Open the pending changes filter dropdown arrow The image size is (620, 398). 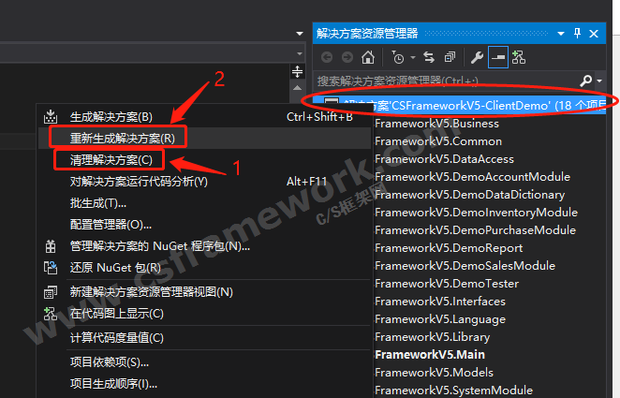[412, 57]
